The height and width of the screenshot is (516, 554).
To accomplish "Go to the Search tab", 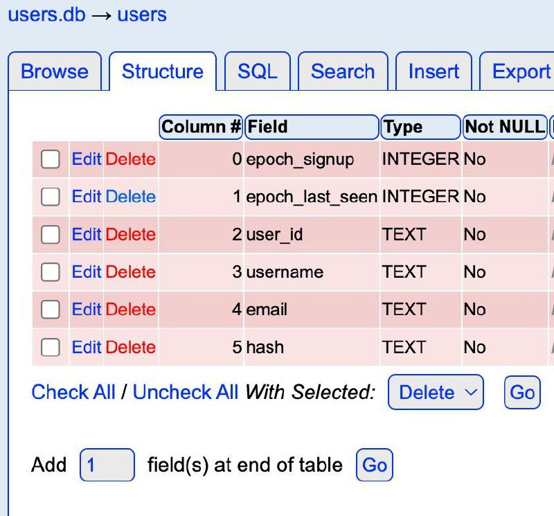I will click(x=342, y=72).
